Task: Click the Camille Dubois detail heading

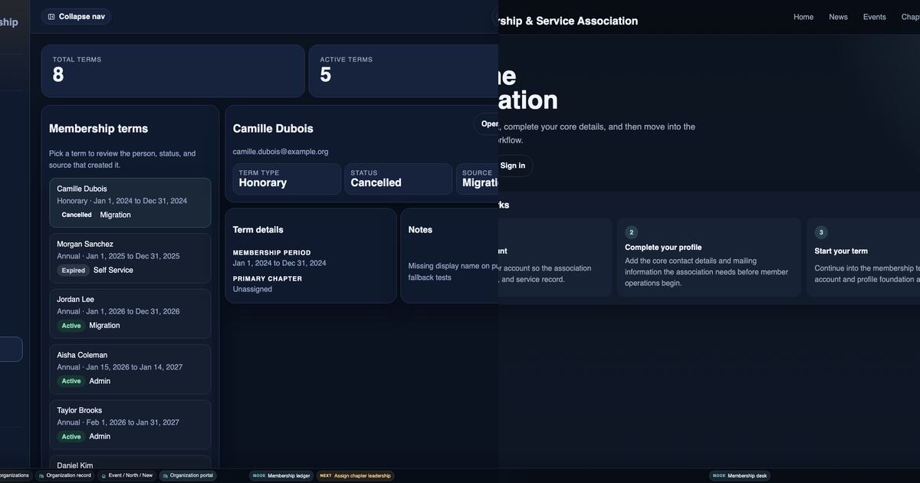Action: [273, 129]
